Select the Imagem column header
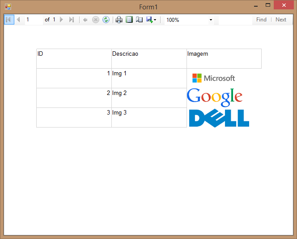Viewport: 297px width, 239px height. 224,59
